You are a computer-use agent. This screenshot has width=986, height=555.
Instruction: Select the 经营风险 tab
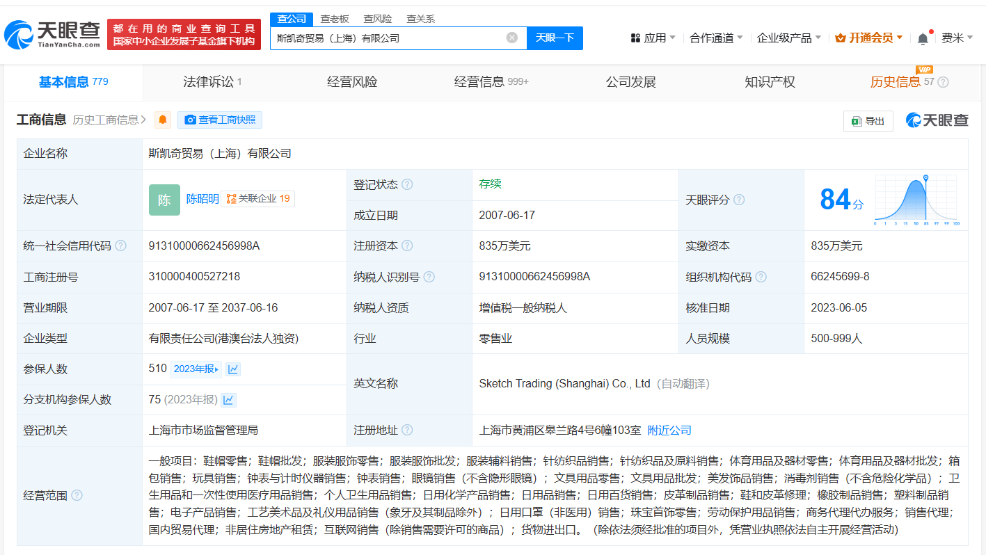tap(352, 82)
